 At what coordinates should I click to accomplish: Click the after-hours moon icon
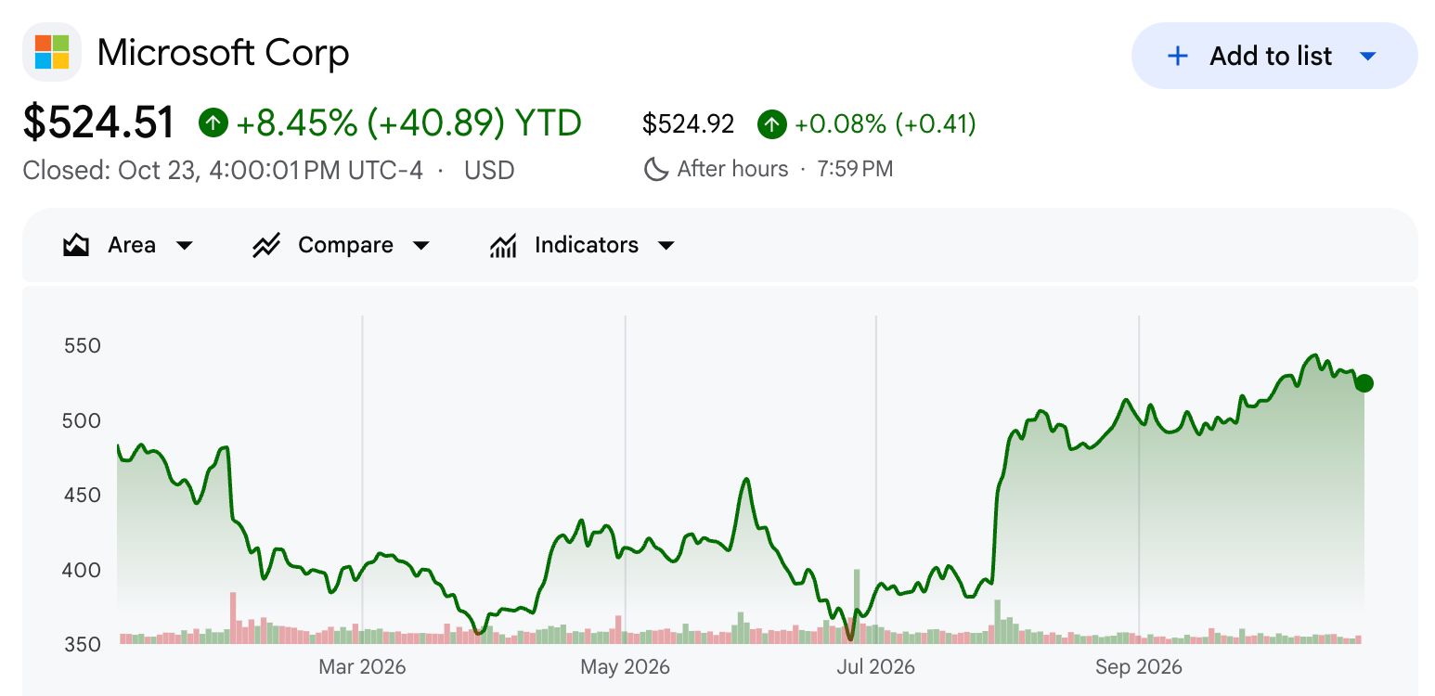[x=656, y=169]
